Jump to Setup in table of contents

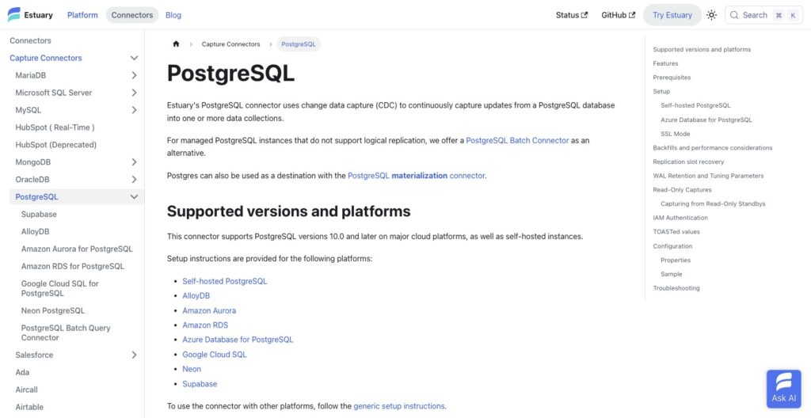tap(661, 92)
